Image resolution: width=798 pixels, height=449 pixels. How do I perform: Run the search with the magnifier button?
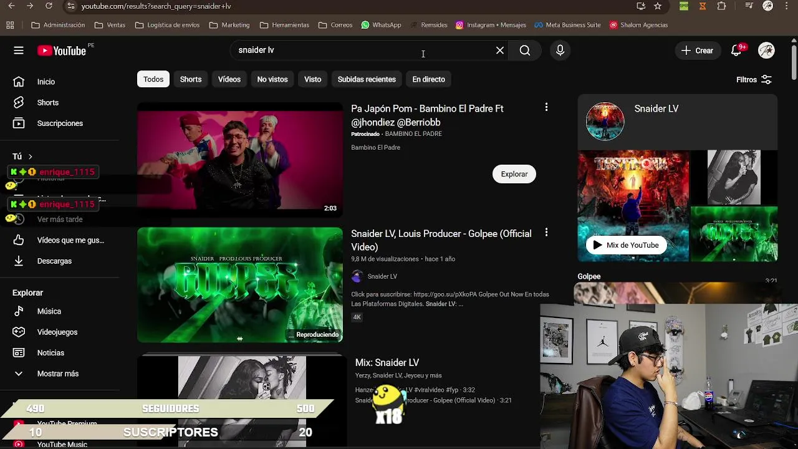(x=525, y=51)
